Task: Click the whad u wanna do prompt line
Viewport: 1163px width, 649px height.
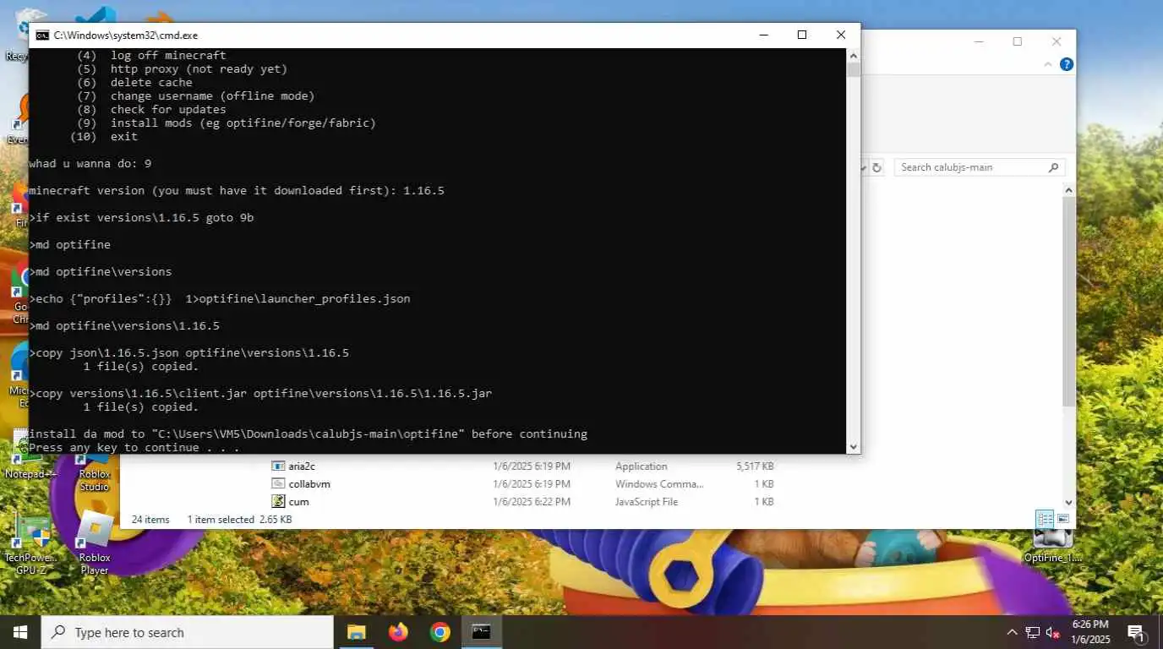Action: (x=90, y=163)
